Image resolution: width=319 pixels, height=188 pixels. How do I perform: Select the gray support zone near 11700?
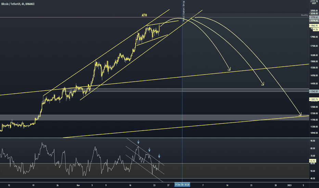[154, 117]
